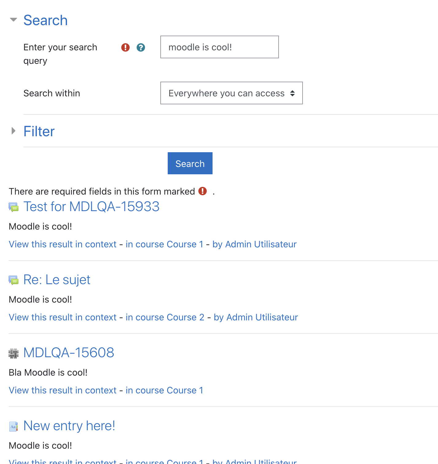The width and height of the screenshot is (438, 464).
Task: Click the required field exclamation icon beside query label
Action: coord(125,48)
